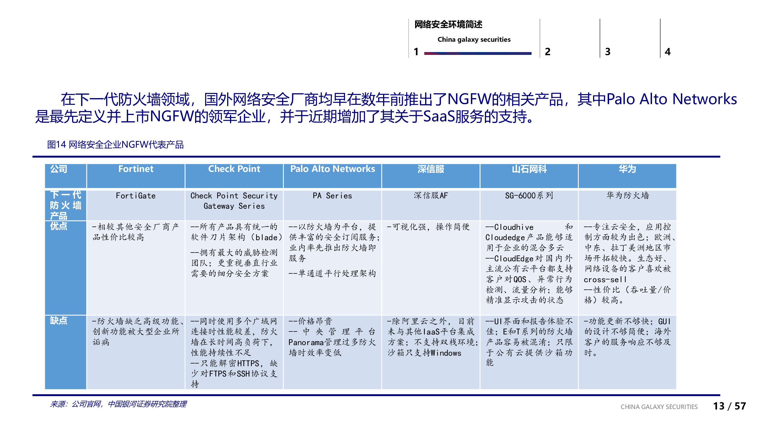Click the 公司 header cell in the table
Image resolution: width=763 pixels, height=429 pixels.
(59, 169)
